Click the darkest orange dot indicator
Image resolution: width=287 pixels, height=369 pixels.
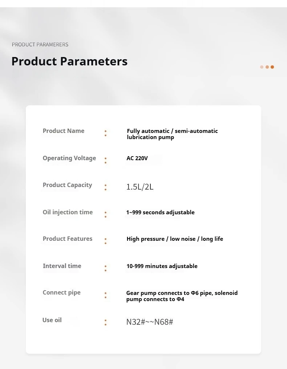[272, 67]
